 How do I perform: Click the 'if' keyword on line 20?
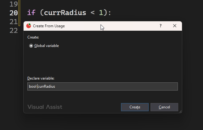[x=31, y=13]
